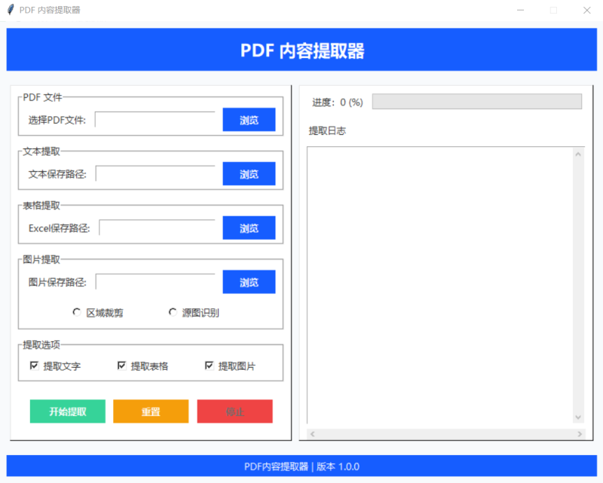This screenshot has width=603, height=483.
Task: Select the 区域裁剪 radio option
Action: click(77, 311)
